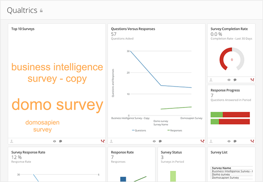Click the red Qualtrics icon on Survey Completion Rate card
Viewport: 263px width, 182px height.
pos(252,80)
